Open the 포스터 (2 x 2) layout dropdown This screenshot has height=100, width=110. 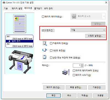(x=88, y=16)
